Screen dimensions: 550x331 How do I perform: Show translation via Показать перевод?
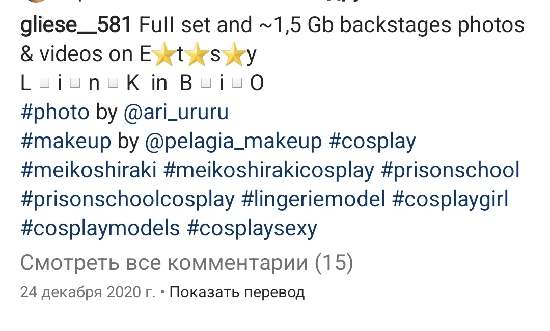pos(237,292)
